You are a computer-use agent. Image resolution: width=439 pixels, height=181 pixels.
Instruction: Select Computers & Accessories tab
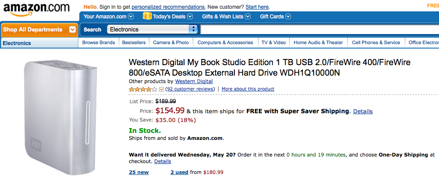[225, 42]
